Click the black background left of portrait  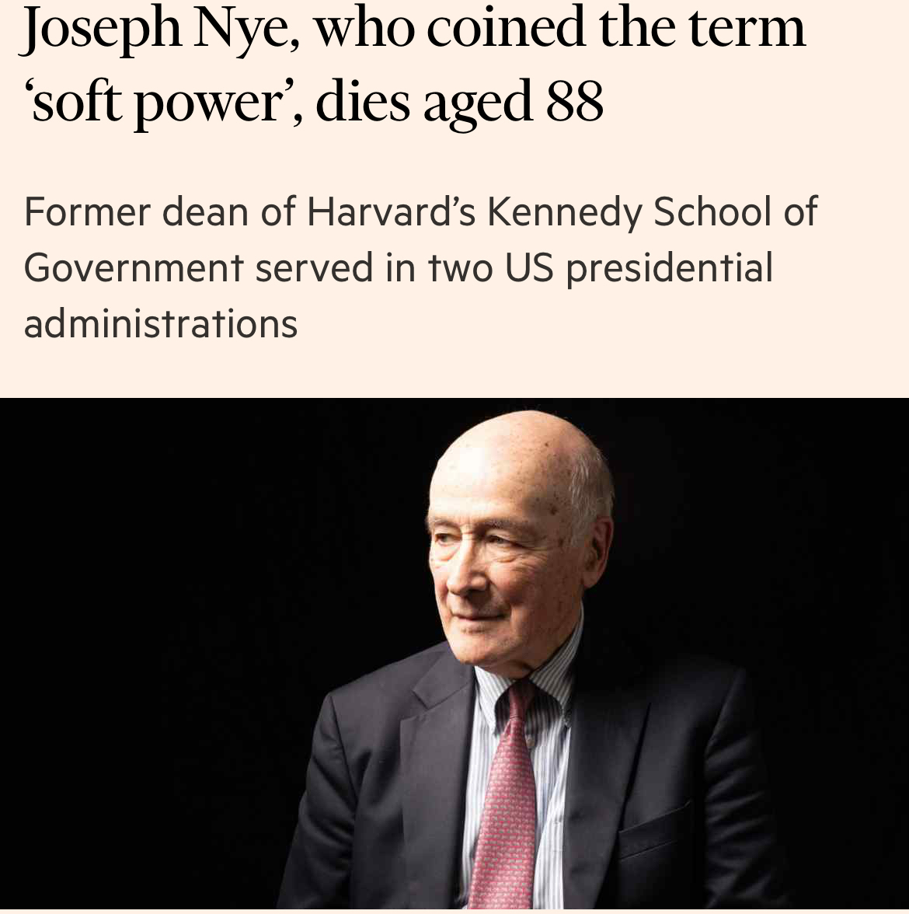[155, 622]
